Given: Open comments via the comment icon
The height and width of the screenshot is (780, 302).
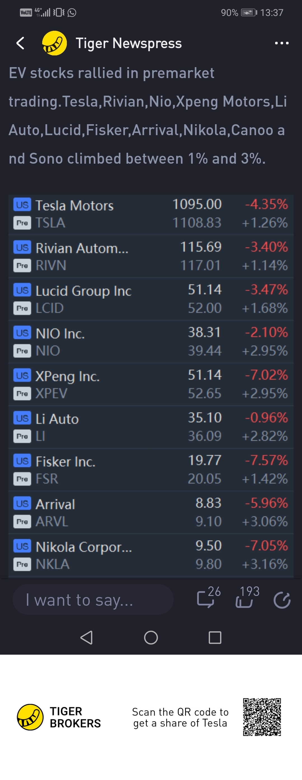Looking at the screenshot, I should point(206,599).
